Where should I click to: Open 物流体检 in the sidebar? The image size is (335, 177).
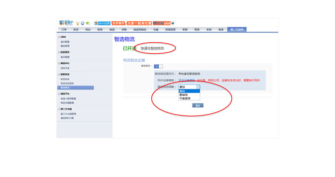click(65, 79)
